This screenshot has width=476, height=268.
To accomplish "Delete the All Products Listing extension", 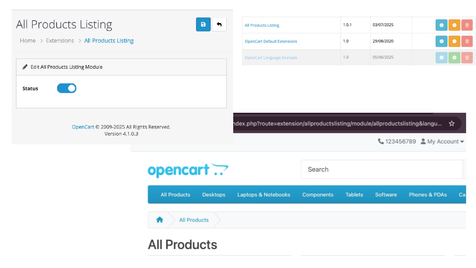I will click(467, 25).
